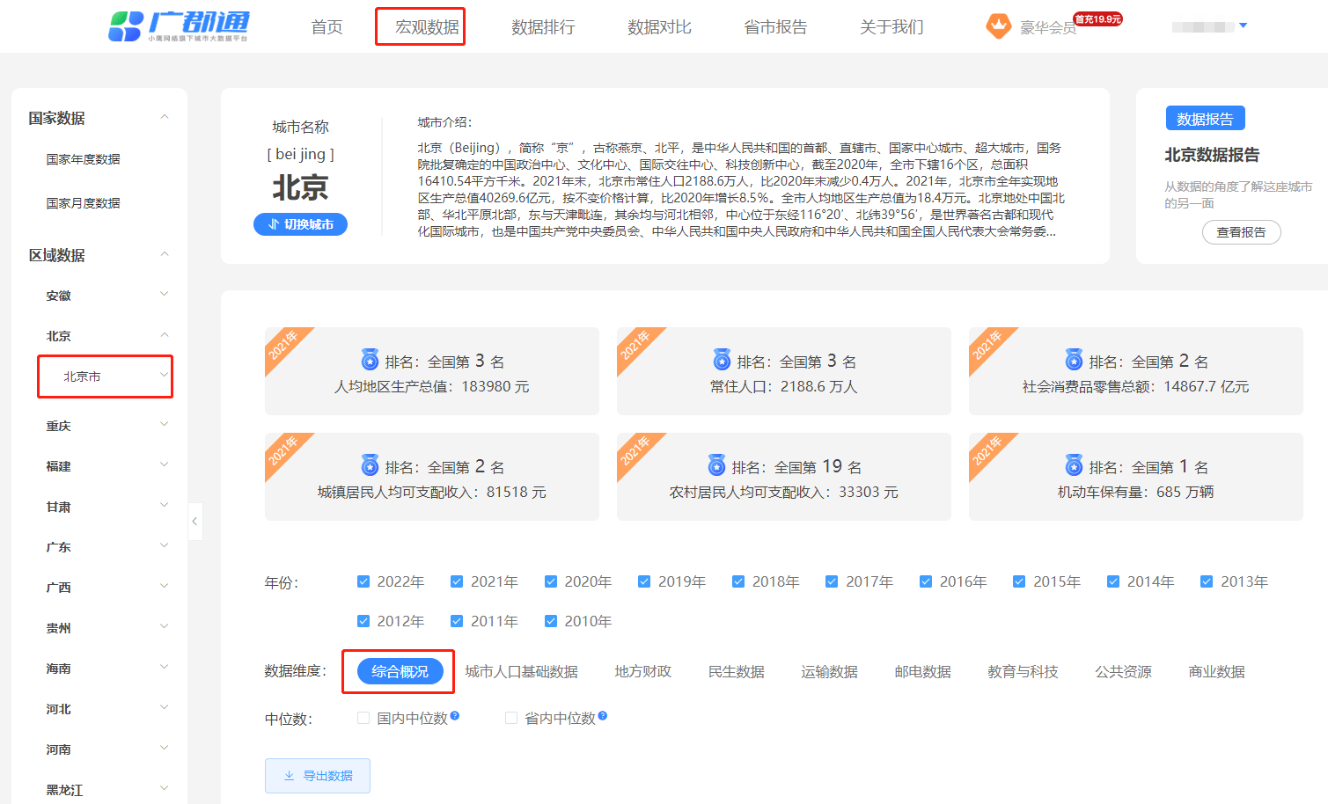Image resolution: width=1328 pixels, height=804 pixels.
Task: Click the help icon next to 省内中位数
Action: coord(603,716)
